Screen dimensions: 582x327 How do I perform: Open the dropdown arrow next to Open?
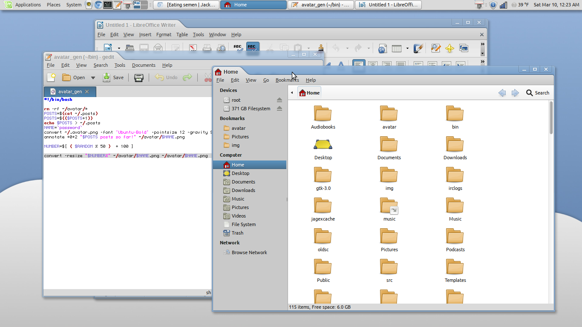[93, 77]
